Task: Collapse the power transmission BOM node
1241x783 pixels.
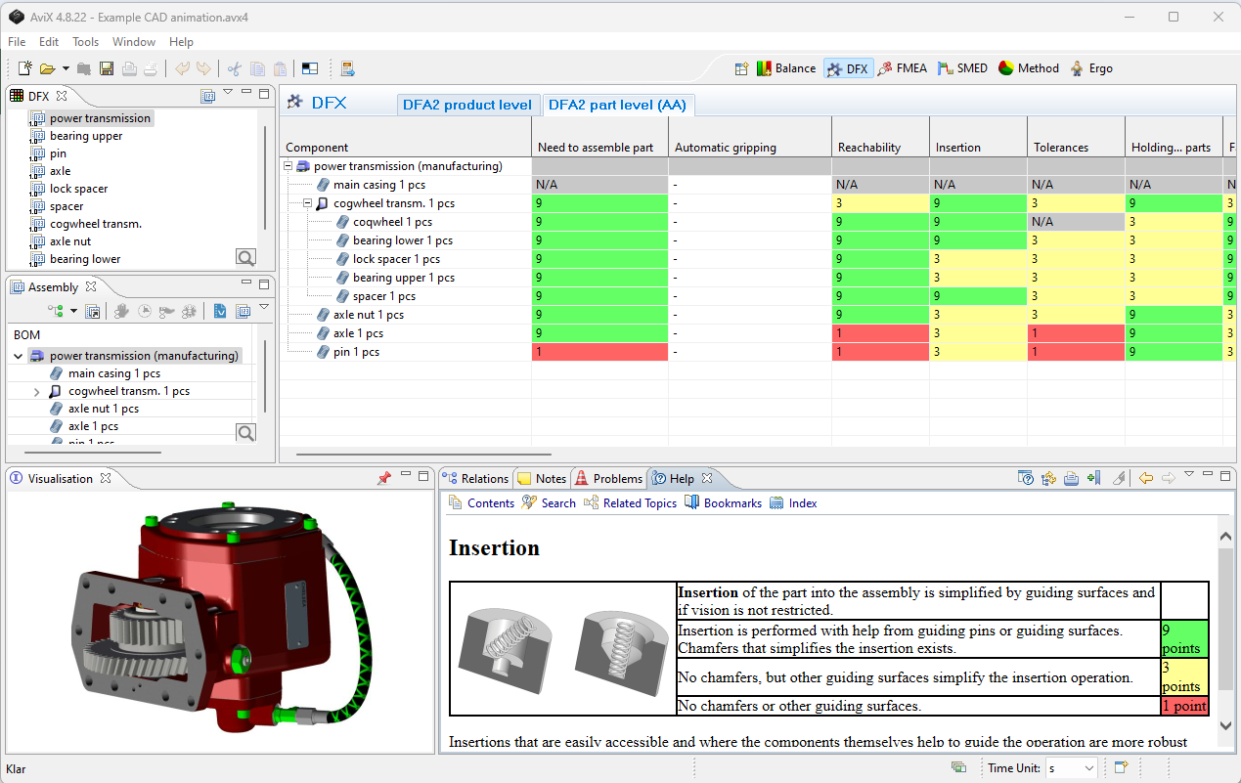Action: coord(18,356)
